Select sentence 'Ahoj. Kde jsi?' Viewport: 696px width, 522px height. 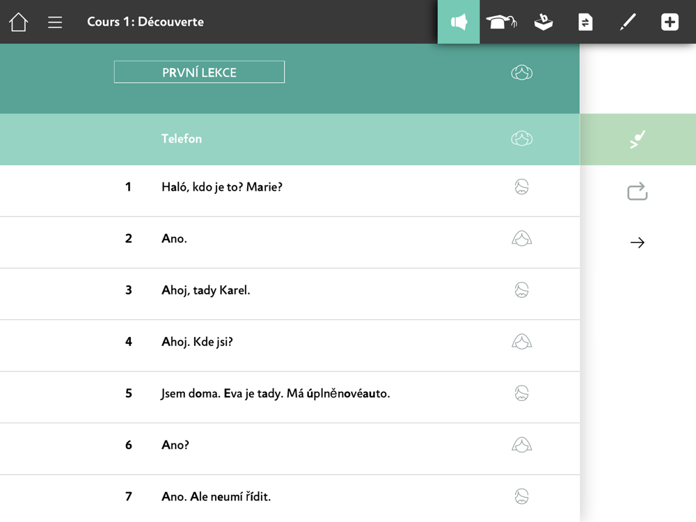click(x=197, y=342)
